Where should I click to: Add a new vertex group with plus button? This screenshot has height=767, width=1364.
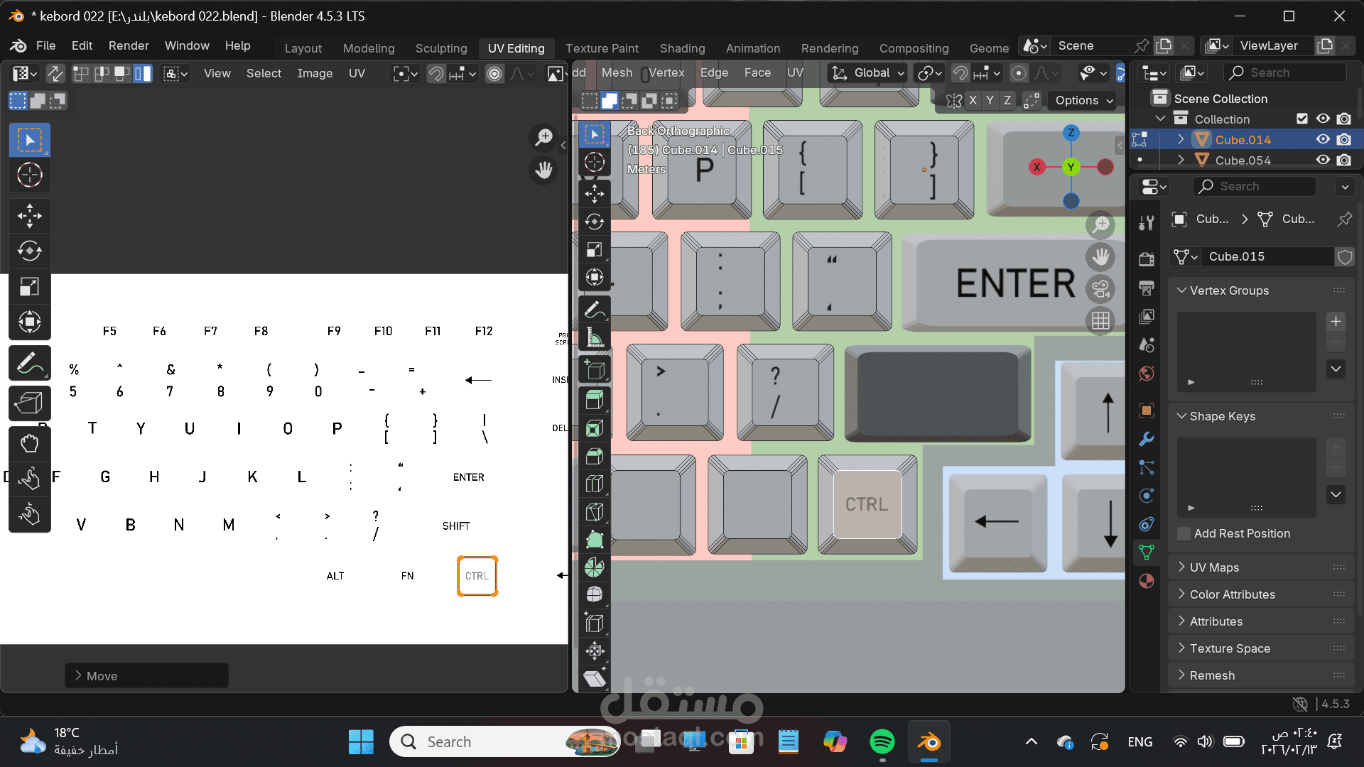point(1336,322)
